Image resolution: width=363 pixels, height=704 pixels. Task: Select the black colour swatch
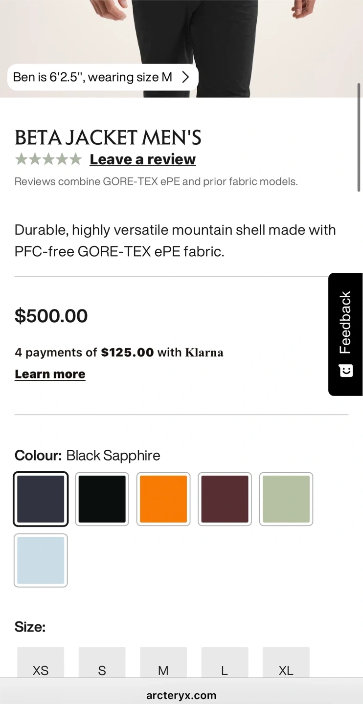pos(102,499)
